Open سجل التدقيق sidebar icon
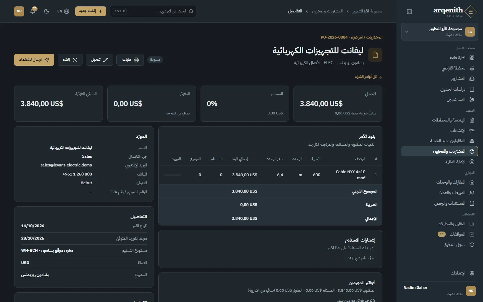This screenshot has width=483, height=302. tap(472, 245)
